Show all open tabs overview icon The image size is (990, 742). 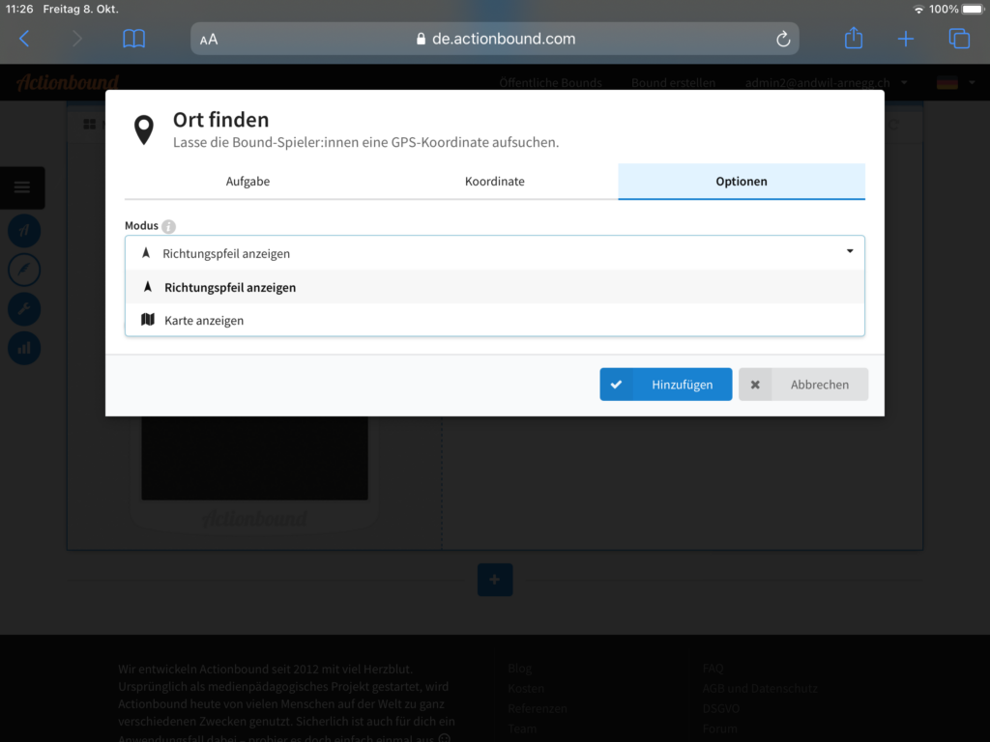click(x=958, y=39)
